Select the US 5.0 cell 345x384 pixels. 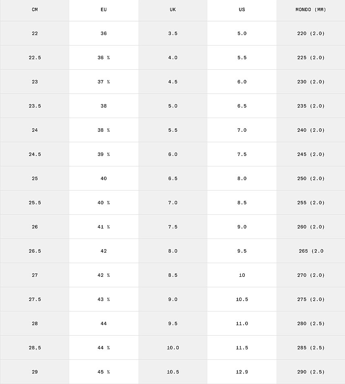click(242, 33)
